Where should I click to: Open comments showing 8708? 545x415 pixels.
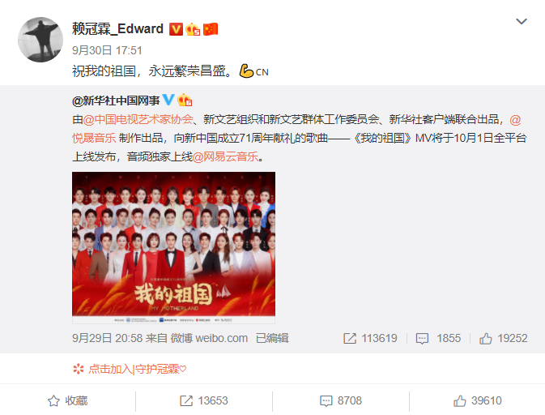[x=341, y=400]
